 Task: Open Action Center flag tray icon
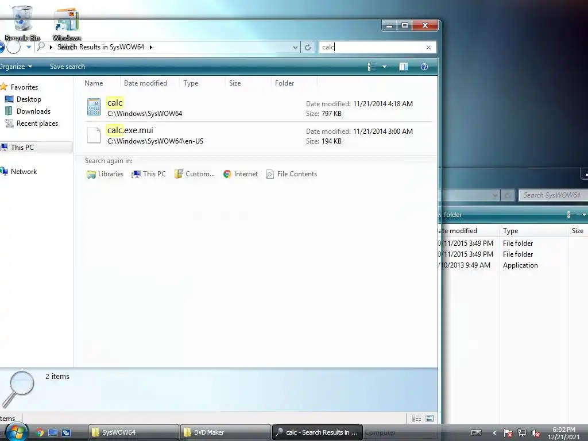pyautogui.click(x=508, y=433)
